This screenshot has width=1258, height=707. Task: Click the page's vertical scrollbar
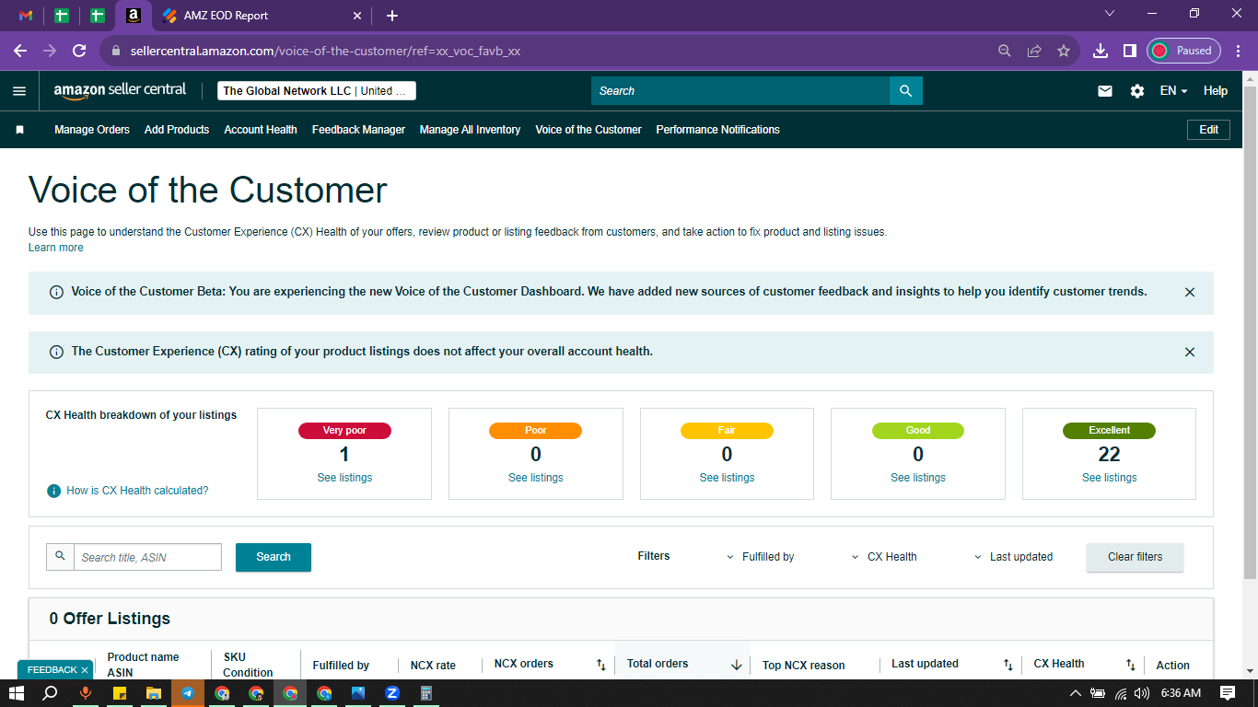(x=1250, y=331)
